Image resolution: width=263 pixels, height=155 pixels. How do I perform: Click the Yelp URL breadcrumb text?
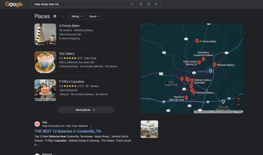(65, 126)
